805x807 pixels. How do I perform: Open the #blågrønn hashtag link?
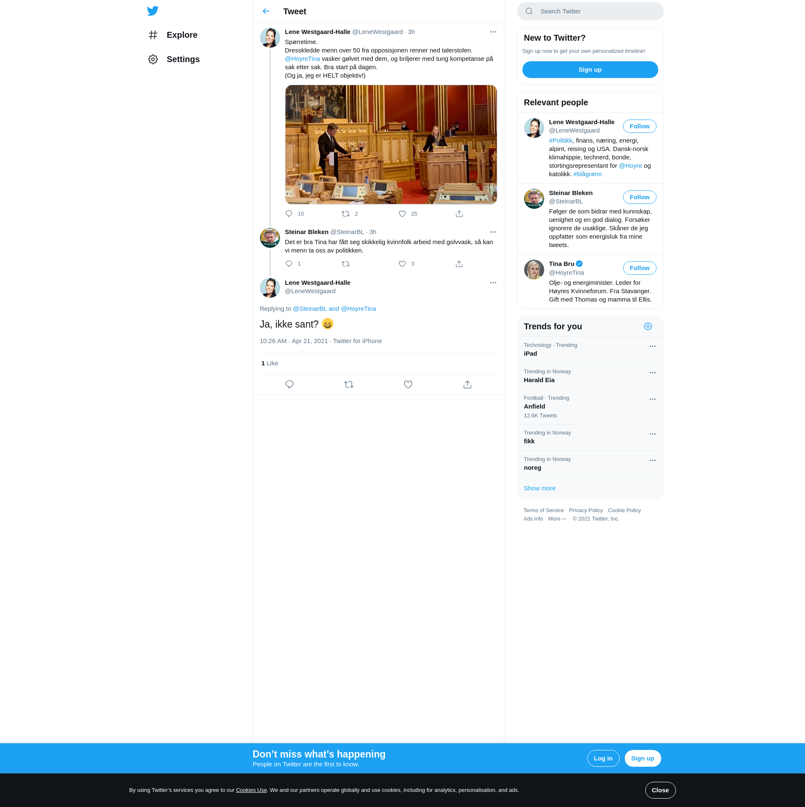(x=587, y=174)
